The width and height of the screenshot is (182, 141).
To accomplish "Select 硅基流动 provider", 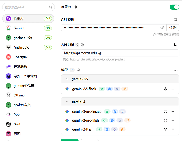I will point(28,67).
